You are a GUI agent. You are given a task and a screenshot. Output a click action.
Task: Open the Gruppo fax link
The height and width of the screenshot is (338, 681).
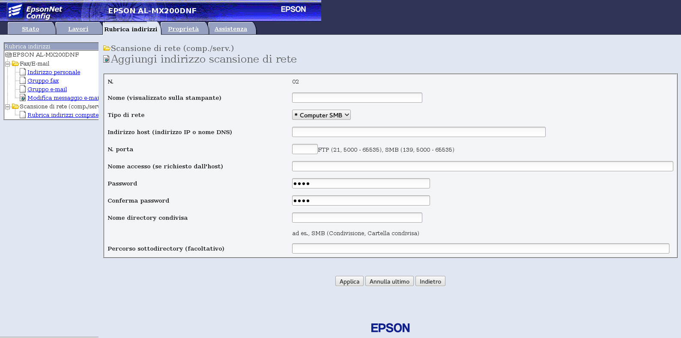[x=43, y=81]
